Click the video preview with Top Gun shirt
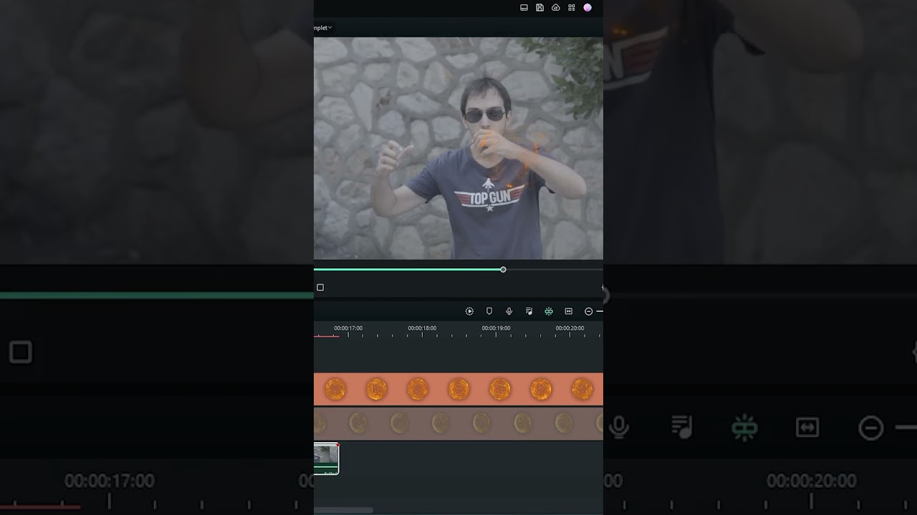Screen dimensions: 917x515 [x=458, y=148]
